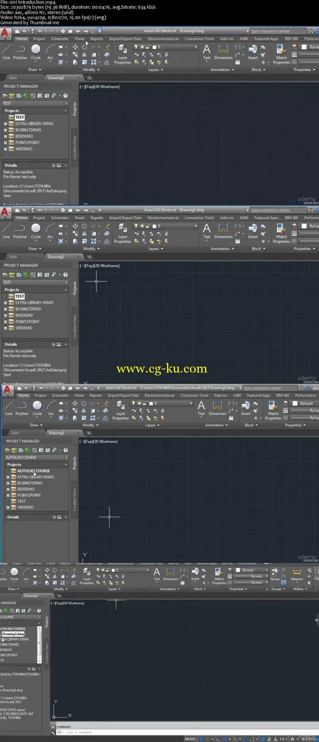This screenshot has width=319, height=742.
Task: Click the white layer 0 color square in top frame
Action: (x=155, y=47)
